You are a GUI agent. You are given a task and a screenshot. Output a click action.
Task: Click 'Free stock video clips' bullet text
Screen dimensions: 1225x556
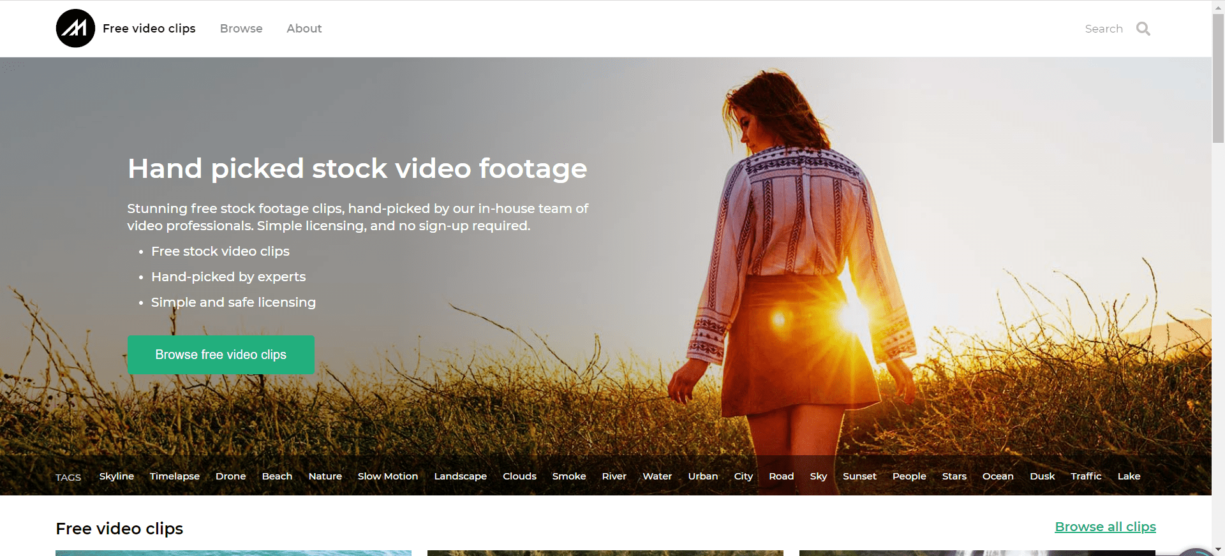[x=220, y=251]
